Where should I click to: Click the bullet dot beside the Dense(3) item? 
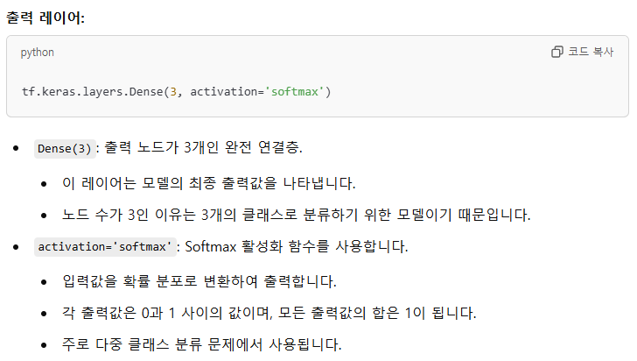point(16,148)
